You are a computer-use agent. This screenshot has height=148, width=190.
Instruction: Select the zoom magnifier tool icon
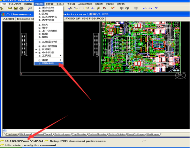30,8
